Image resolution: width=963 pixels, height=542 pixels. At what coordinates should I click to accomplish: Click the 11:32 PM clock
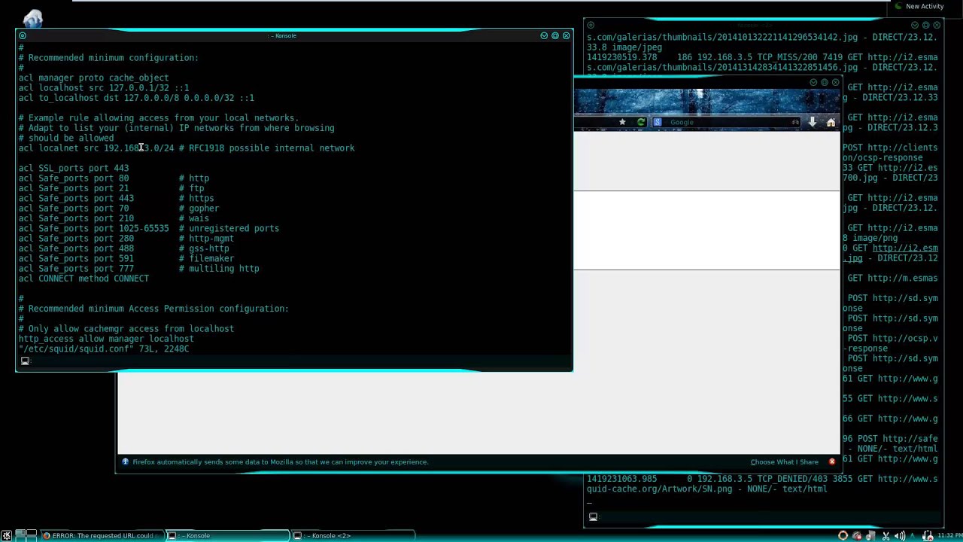pyautogui.click(x=949, y=535)
